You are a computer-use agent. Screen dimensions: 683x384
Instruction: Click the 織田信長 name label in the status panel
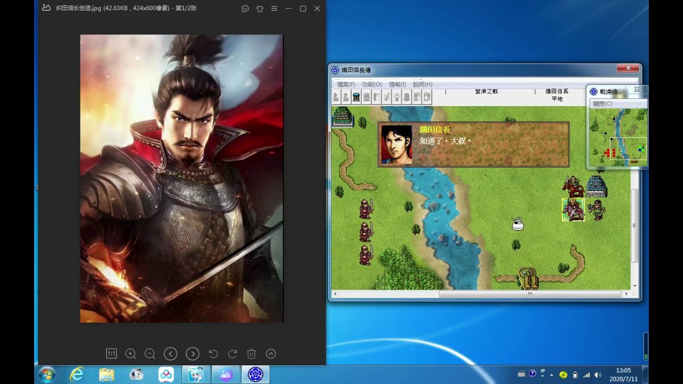pyautogui.click(x=557, y=91)
